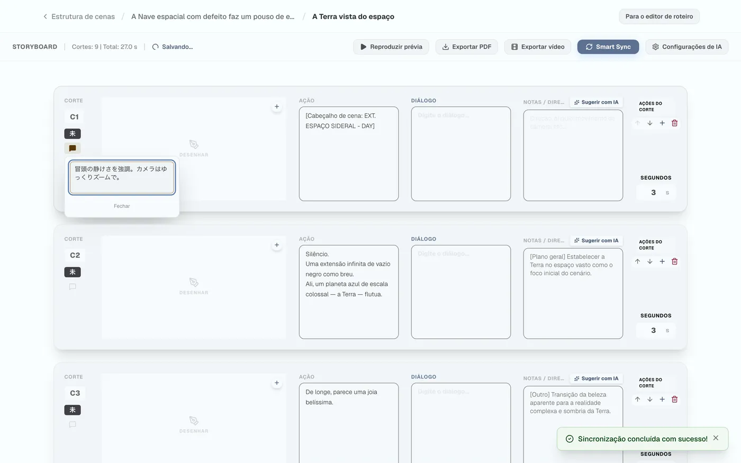Viewport: 741px width, 463px height.
Task: Click the Desenhar pen icon in C1
Action: coord(194,144)
